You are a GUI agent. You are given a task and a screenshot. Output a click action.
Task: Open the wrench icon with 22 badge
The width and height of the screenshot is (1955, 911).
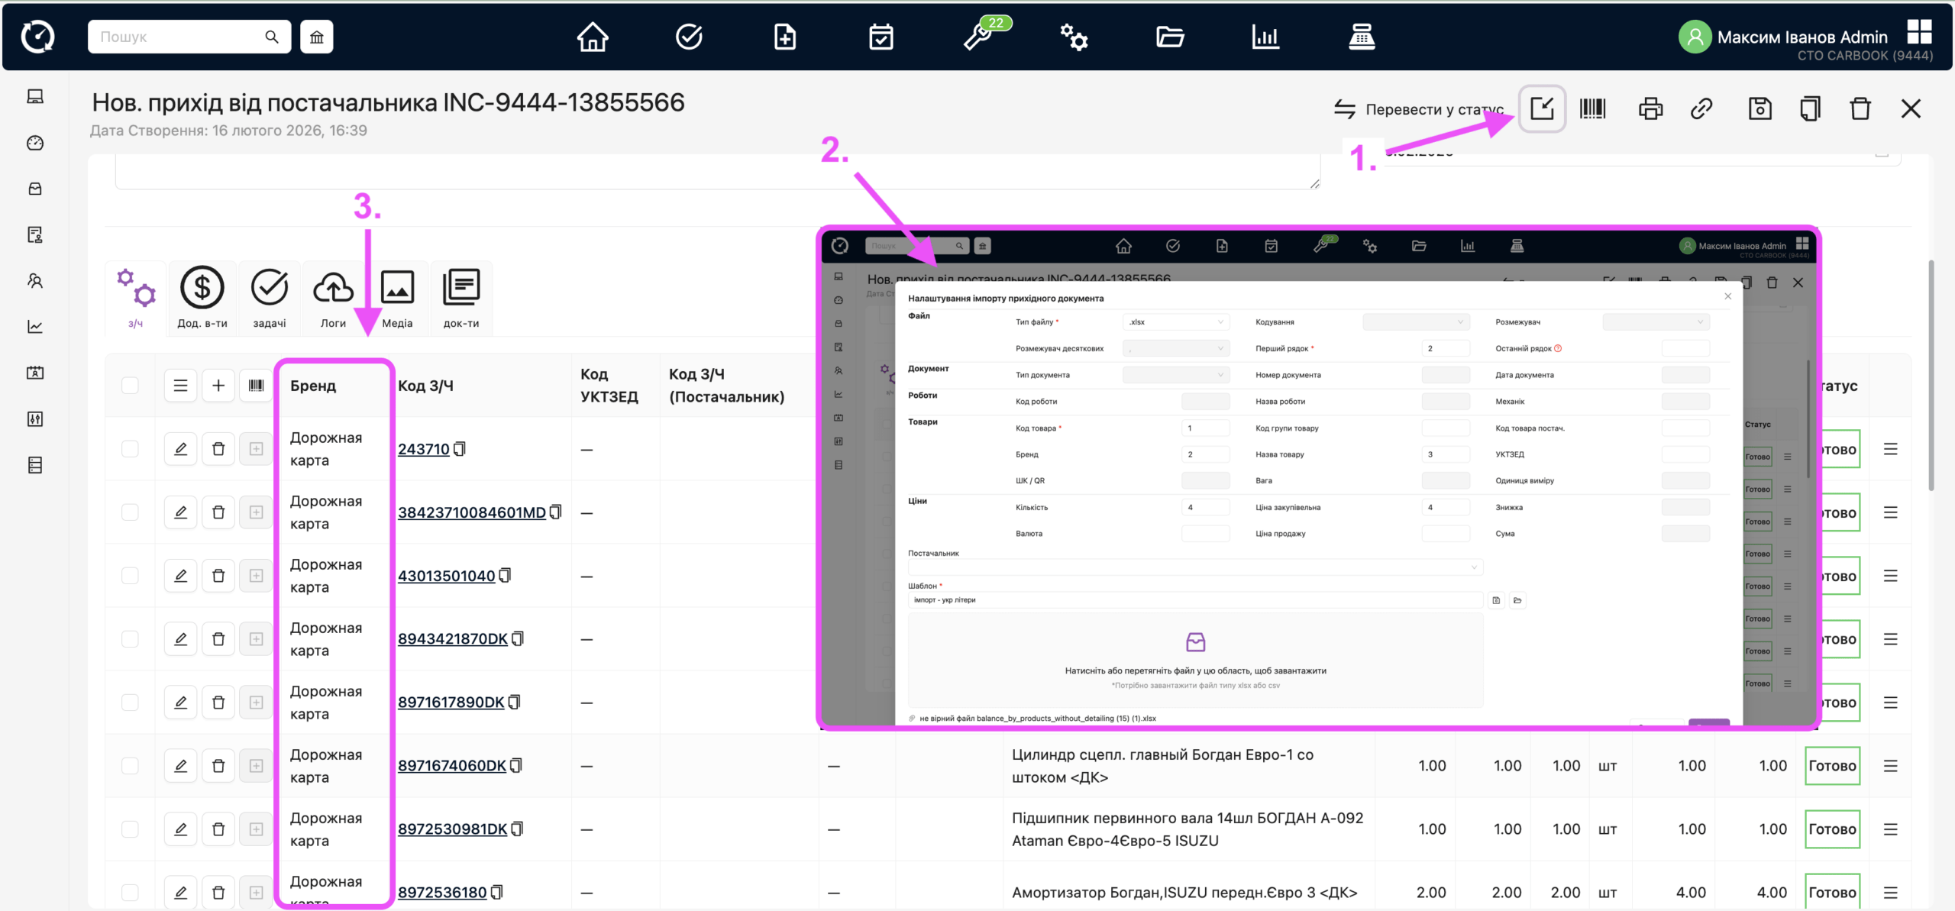[978, 37]
